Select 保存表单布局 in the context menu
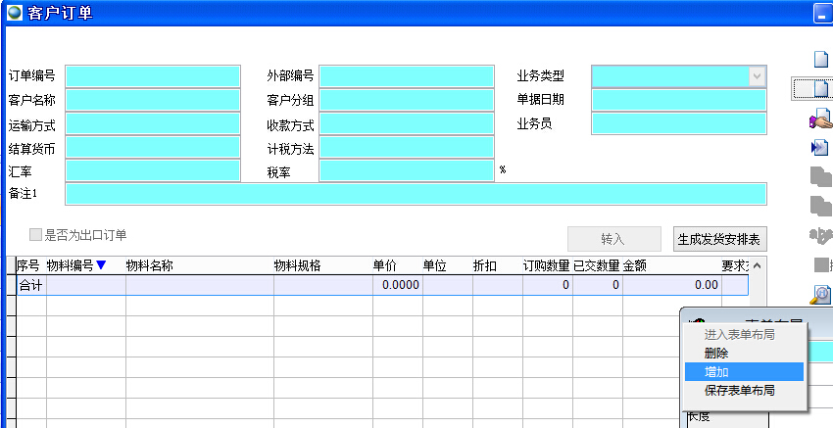The image size is (833, 428). [x=739, y=390]
